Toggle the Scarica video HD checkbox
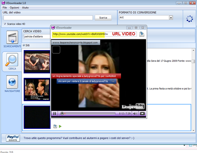This screenshot has height=153, width=197. [x=5, y=24]
